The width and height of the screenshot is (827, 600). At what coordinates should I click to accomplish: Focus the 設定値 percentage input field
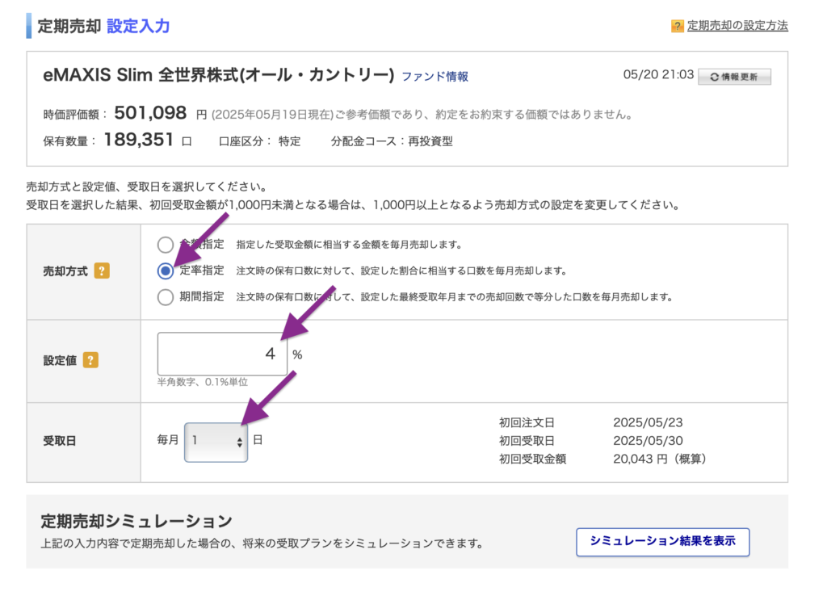coord(222,354)
